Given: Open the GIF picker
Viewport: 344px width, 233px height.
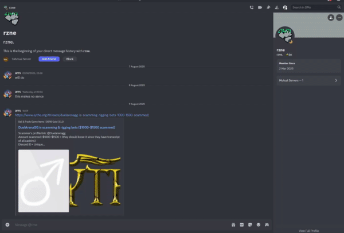Looking at the screenshot, I should coord(242,224).
